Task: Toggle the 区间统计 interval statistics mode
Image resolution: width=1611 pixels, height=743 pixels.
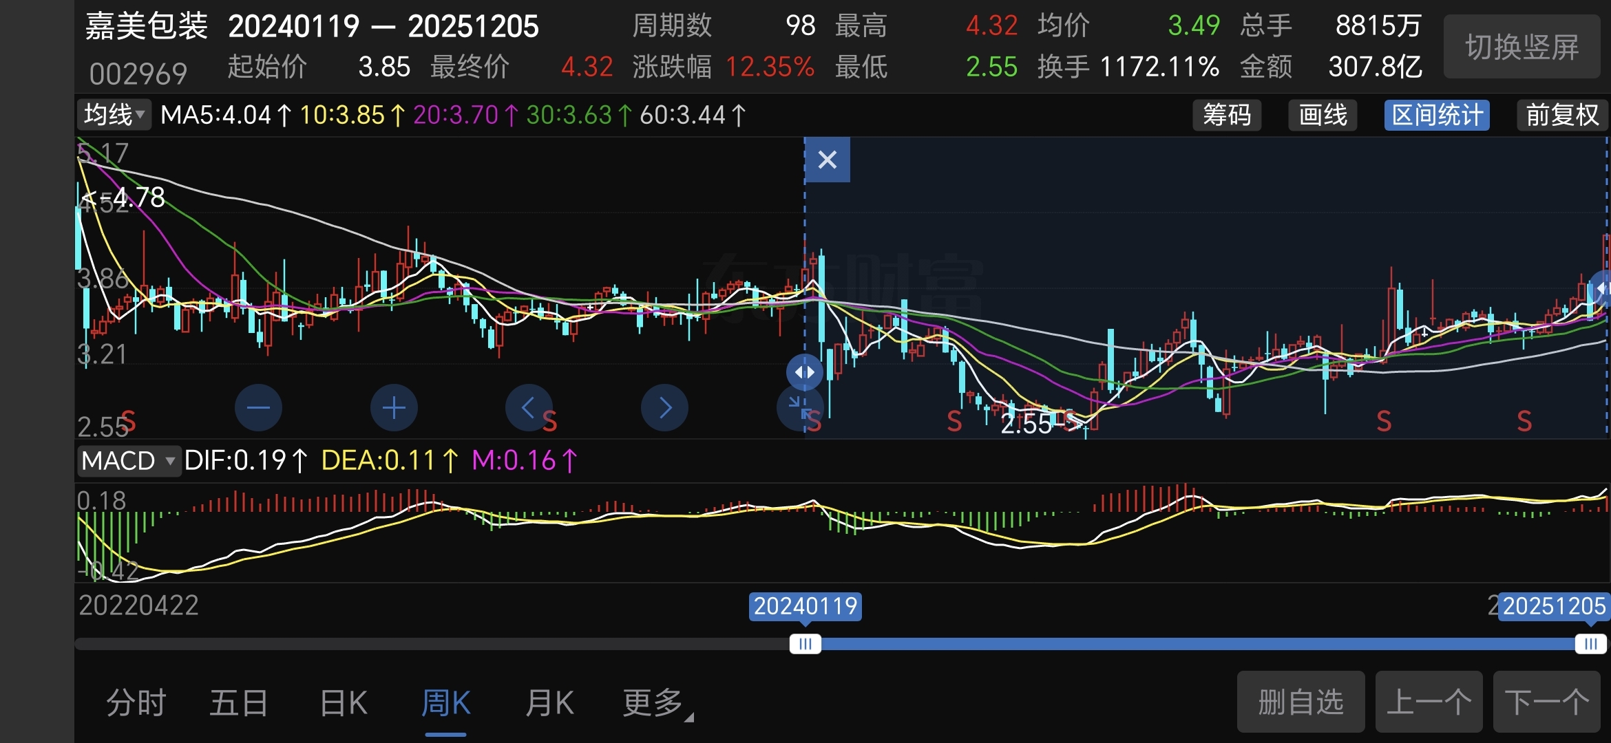Action: (1437, 115)
